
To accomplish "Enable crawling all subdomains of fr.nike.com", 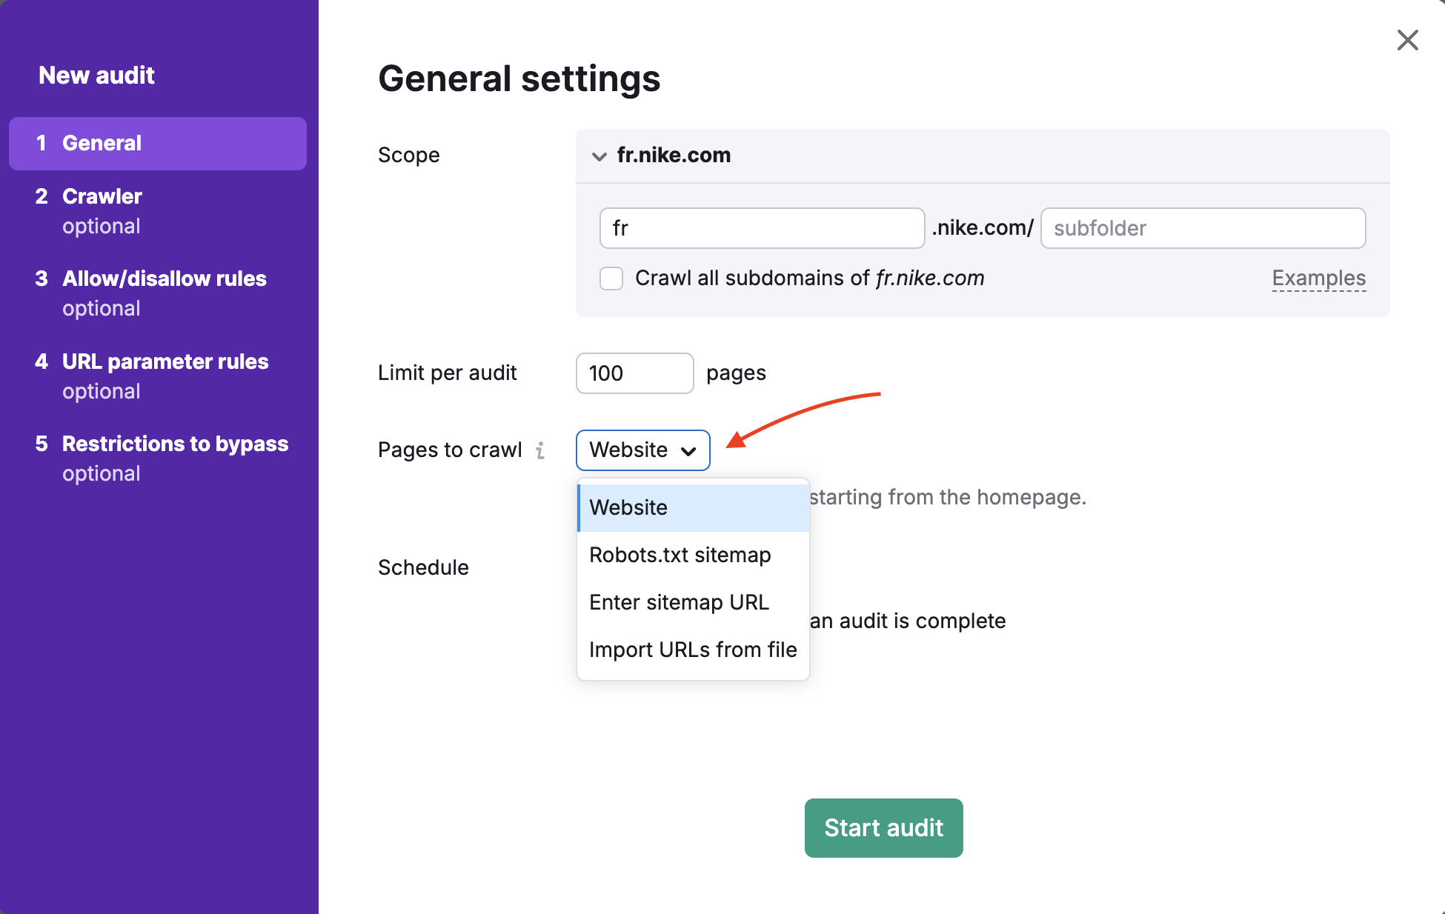I will (611, 278).
